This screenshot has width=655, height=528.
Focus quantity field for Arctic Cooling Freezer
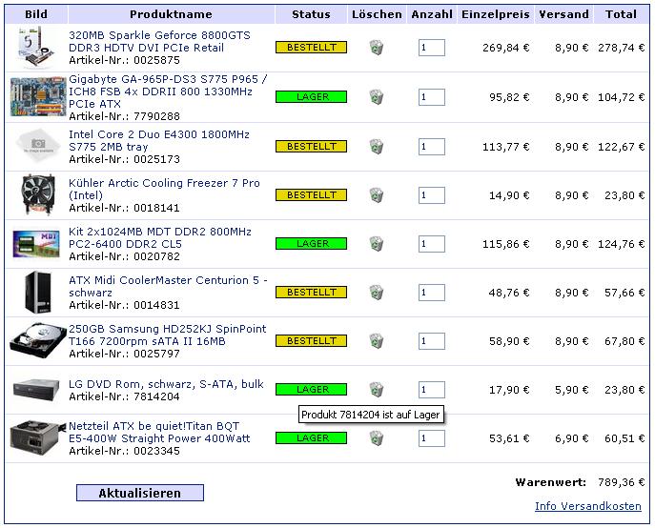pos(432,195)
